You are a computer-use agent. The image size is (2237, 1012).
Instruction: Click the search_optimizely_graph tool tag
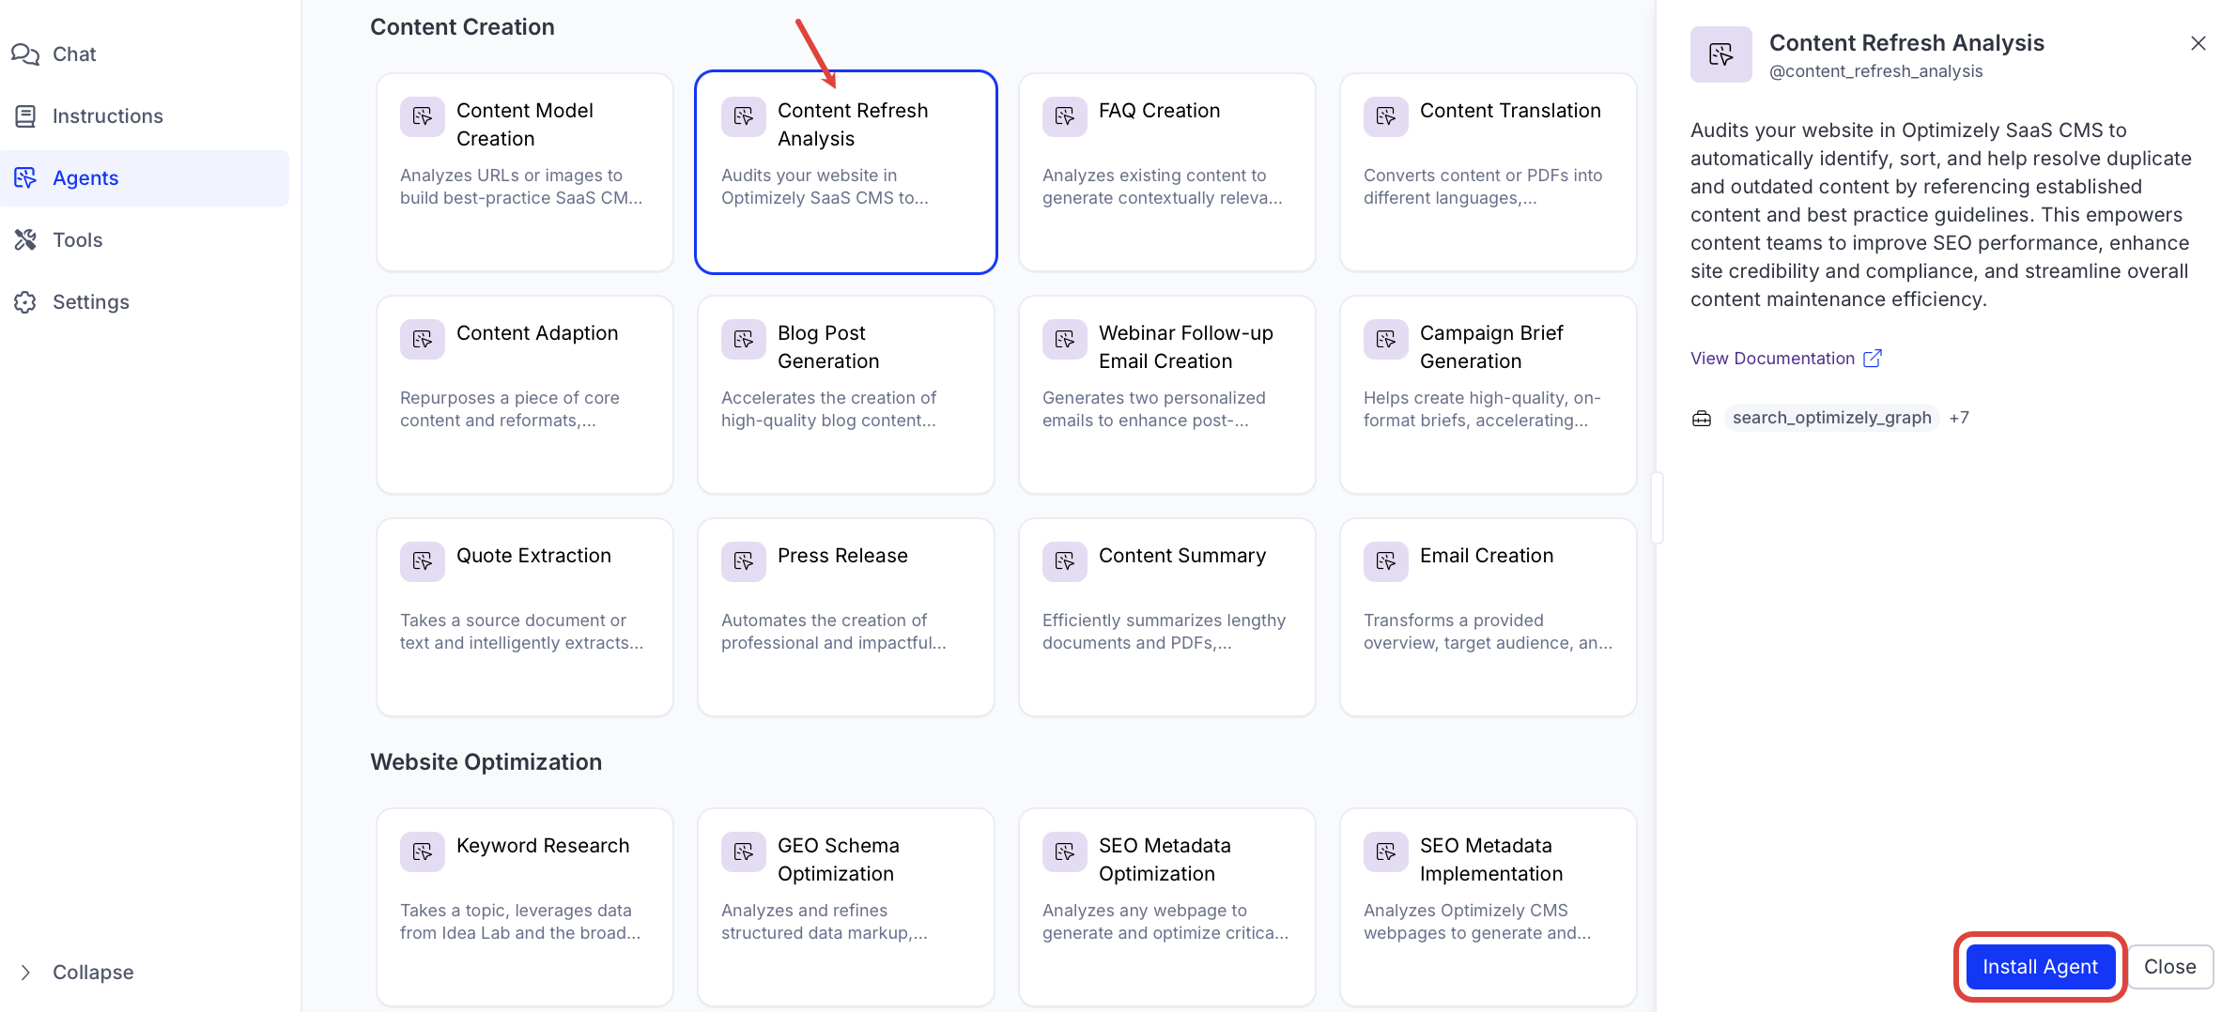pos(1831,418)
